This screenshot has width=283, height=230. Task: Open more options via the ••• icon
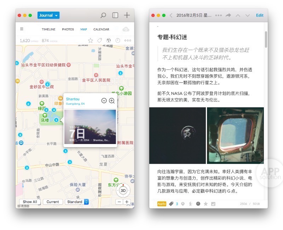127,40
